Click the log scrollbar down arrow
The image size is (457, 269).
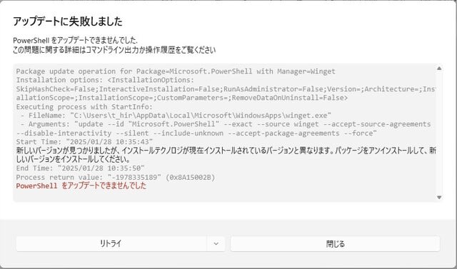tap(439, 198)
